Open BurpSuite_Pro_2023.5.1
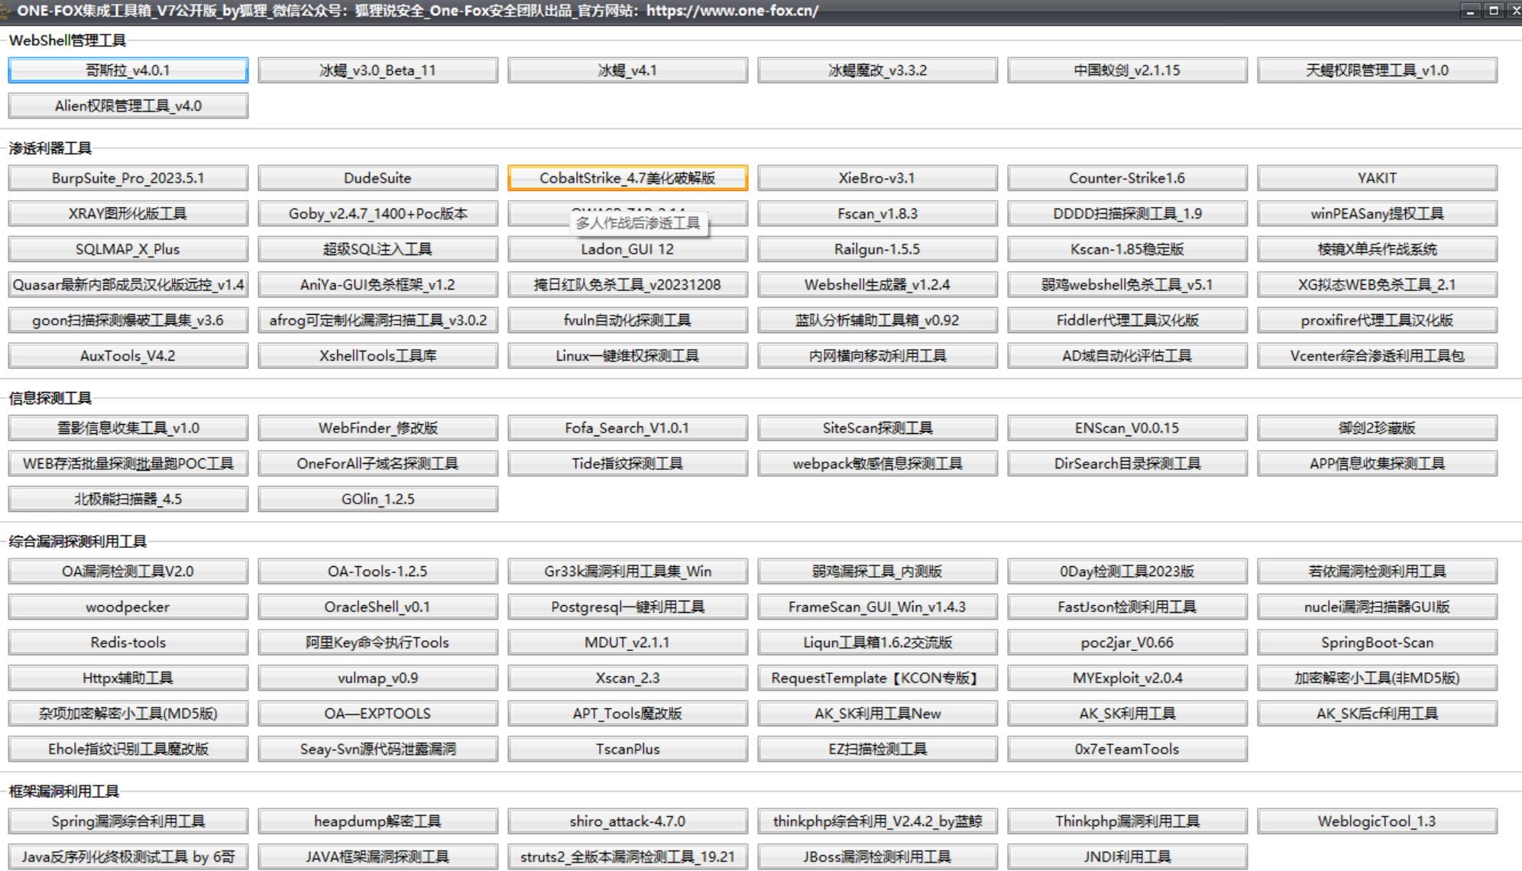The height and width of the screenshot is (871, 1522). (128, 178)
